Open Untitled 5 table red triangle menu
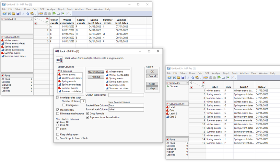This screenshot has height=162, width=280. [168, 83]
